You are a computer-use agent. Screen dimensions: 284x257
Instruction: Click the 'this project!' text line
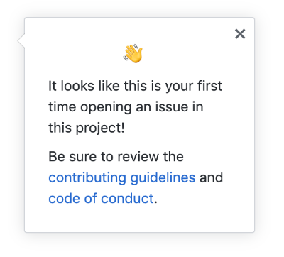pyautogui.click(x=87, y=128)
